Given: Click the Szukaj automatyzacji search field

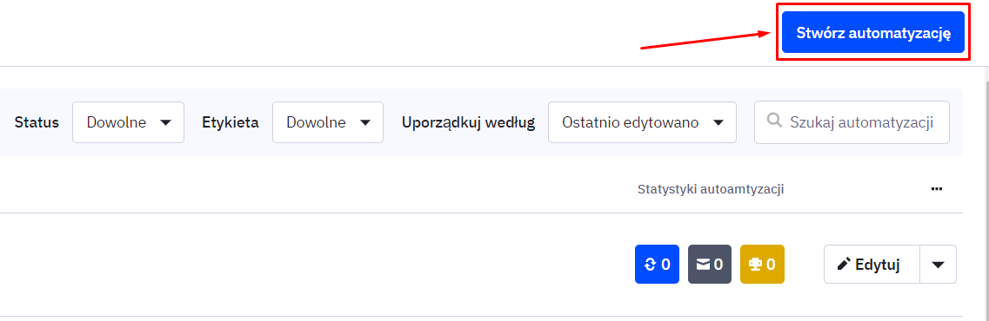Looking at the screenshot, I should pos(852,122).
